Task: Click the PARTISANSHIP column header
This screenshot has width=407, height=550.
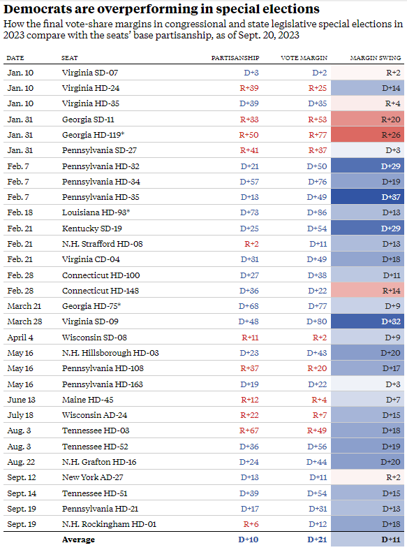Action: (x=235, y=58)
